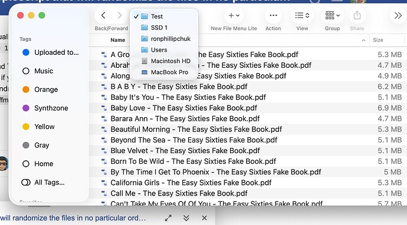Image resolution: width=407 pixels, height=225 pixels.
Task: Click PDF icon of Baby Love row
Action: 104,108
